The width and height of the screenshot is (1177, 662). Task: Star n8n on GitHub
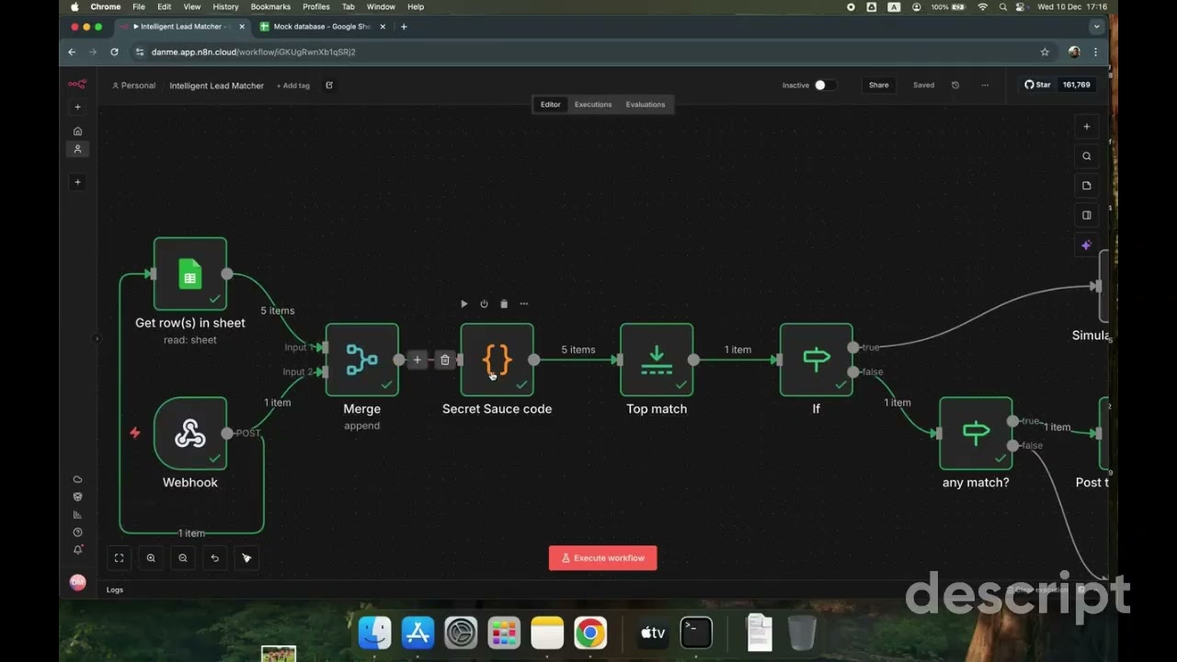pos(1038,85)
